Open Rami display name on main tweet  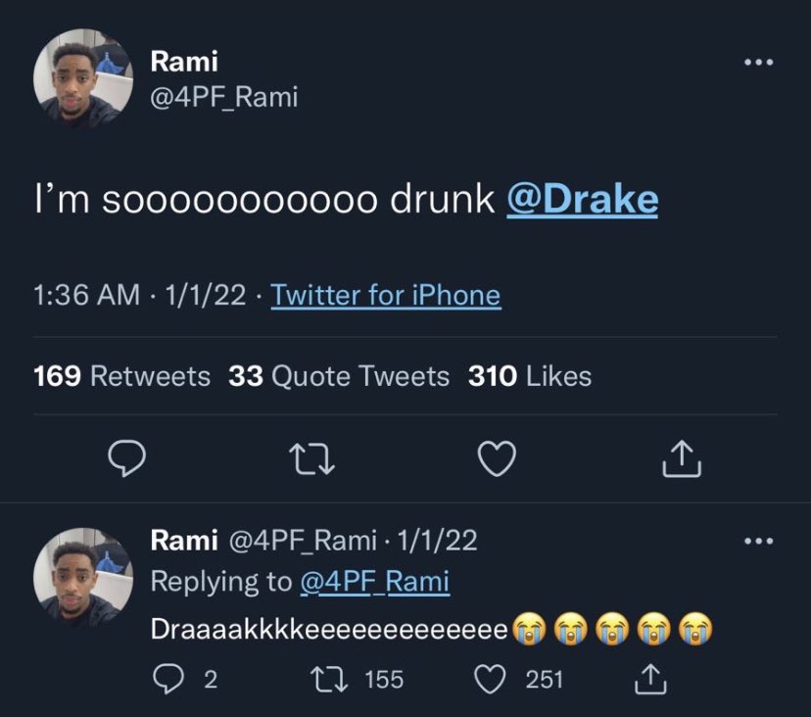[184, 61]
